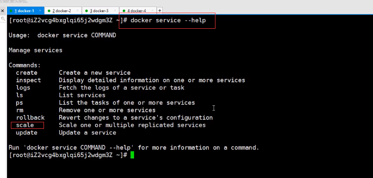The image size is (373, 178).
Task: Click green status dot on docker-4 tab
Action: 124,11
